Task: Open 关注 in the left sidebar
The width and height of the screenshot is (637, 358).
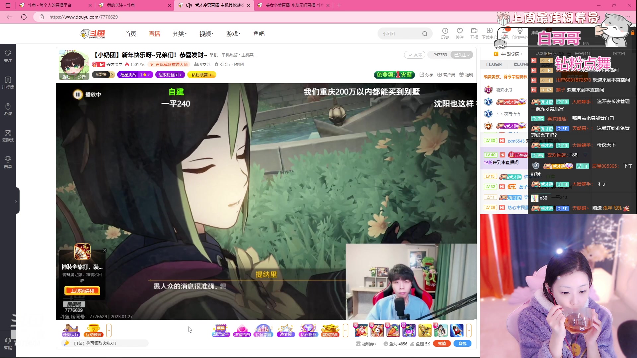Action: pyautogui.click(x=8, y=56)
